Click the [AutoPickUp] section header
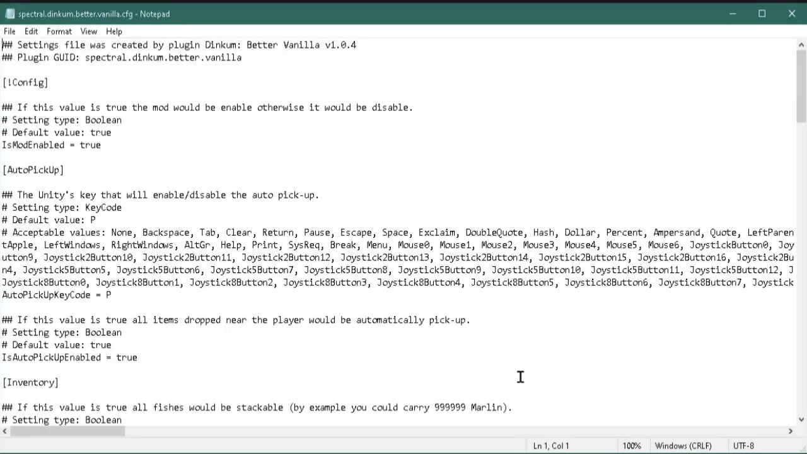The width and height of the screenshot is (807, 454). click(33, 170)
